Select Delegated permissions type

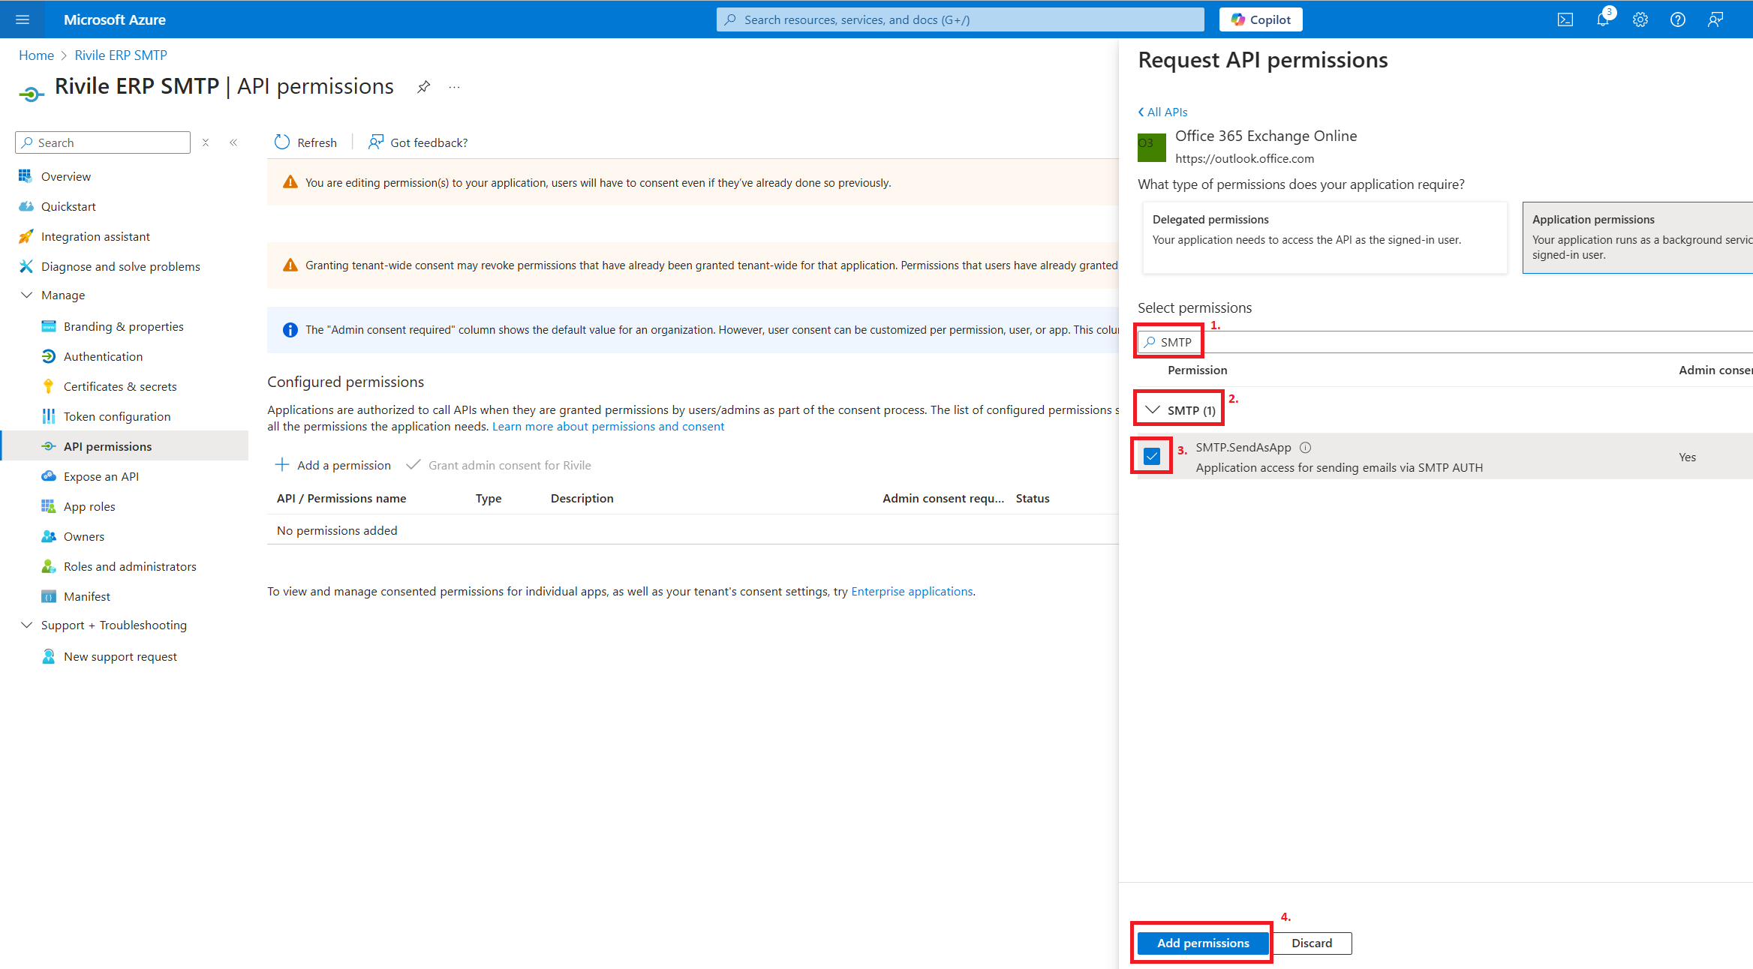coord(1325,237)
